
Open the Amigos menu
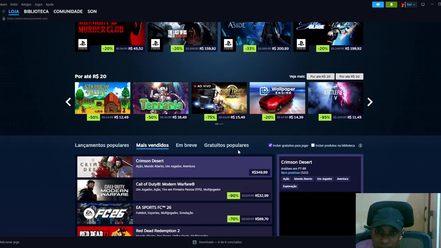[26, 4]
